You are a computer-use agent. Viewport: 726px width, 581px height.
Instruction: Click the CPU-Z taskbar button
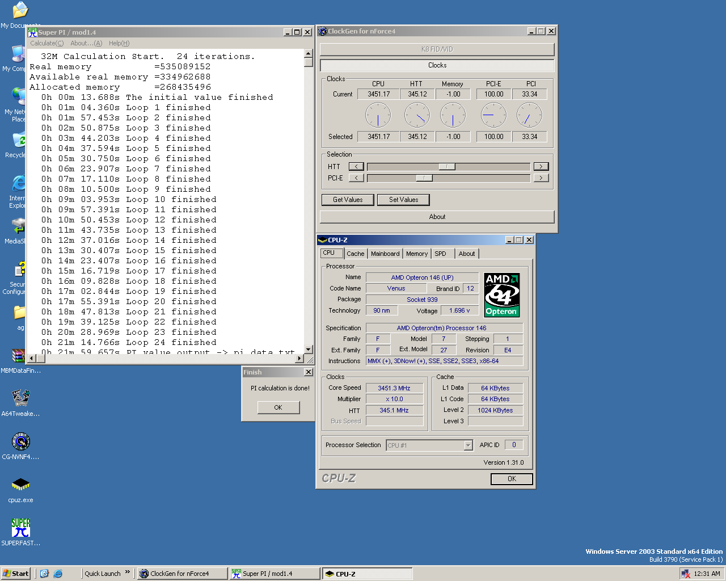coord(367,574)
